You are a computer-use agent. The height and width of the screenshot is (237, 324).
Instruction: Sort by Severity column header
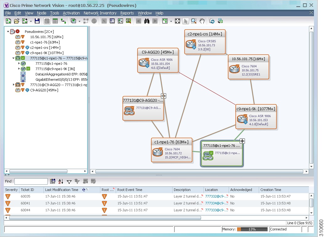click(11, 190)
